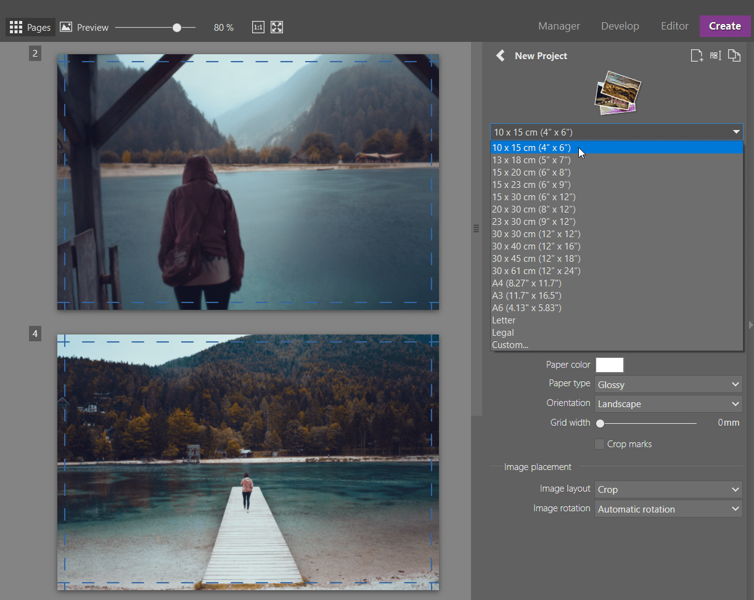Screen dimensions: 754x600
Task: Click the Pages view button
Action: pos(31,27)
